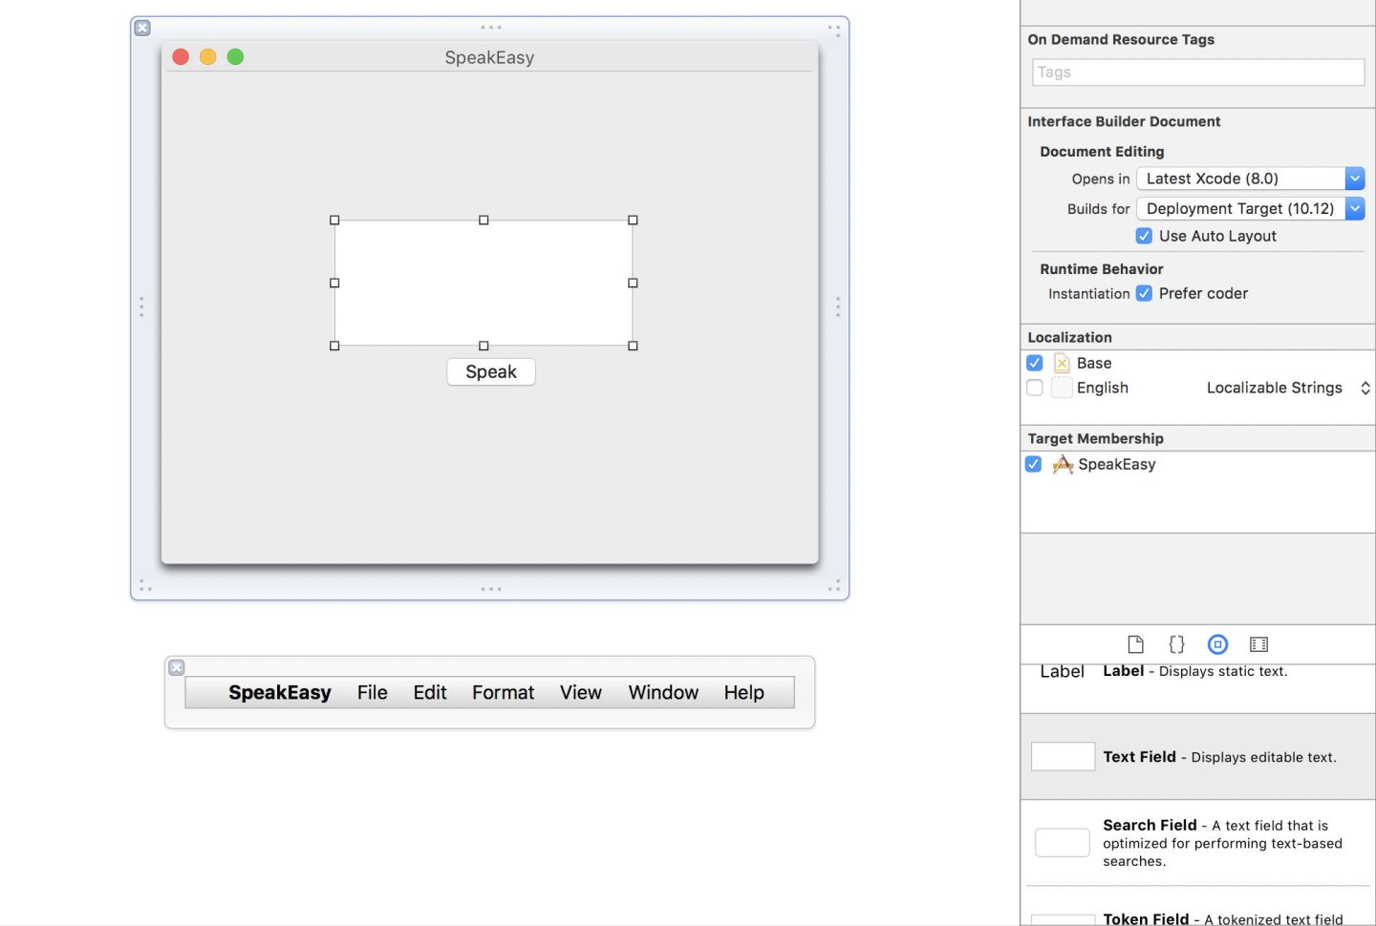Click the 'Document Editing' heading

[x=1102, y=152]
